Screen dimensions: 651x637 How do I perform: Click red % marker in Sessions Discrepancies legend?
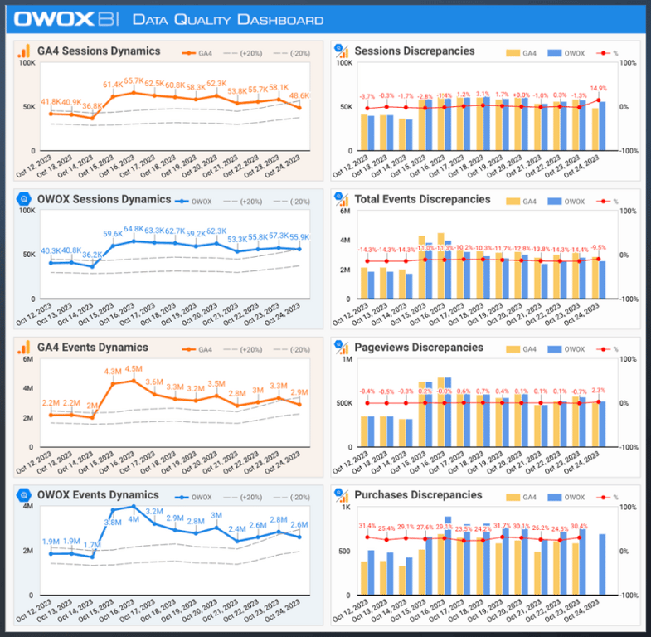[x=603, y=53]
